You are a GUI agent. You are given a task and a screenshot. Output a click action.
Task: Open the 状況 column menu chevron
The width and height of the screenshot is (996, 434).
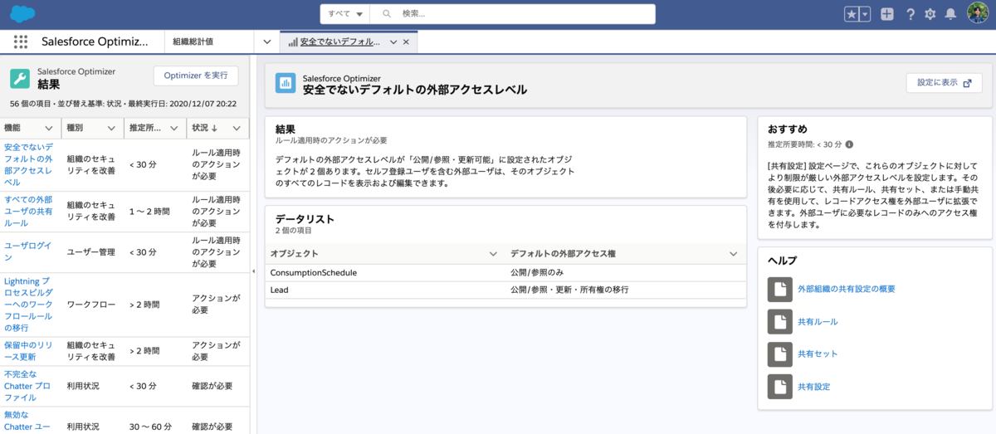(x=237, y=129)
